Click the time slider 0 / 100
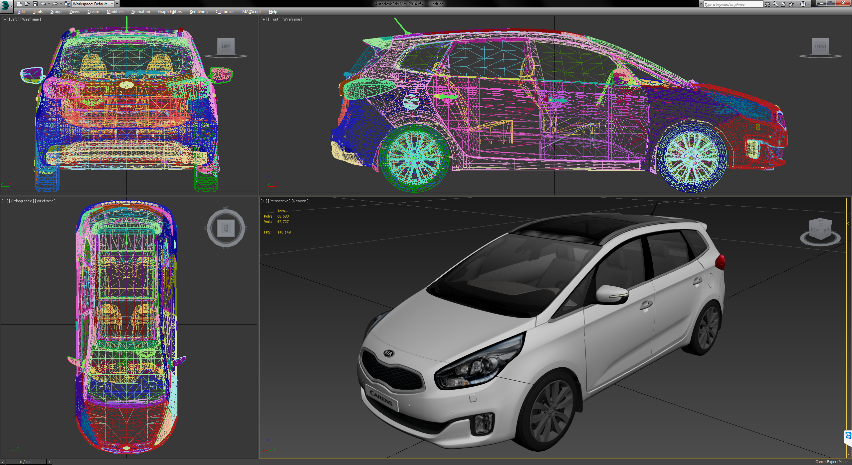Viewport: 852px width, 465px height. click(26, 462)
